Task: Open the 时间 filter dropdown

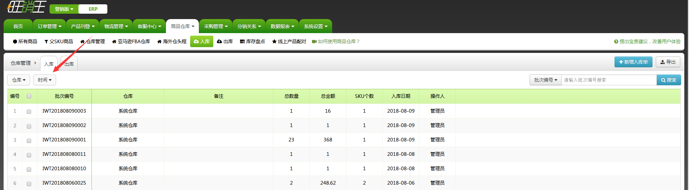Action: pos(44,80)
